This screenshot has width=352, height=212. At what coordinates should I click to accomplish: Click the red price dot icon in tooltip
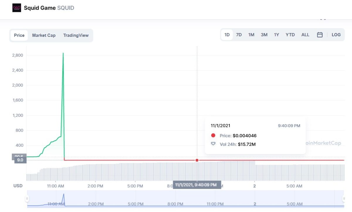tap(213, 136)
